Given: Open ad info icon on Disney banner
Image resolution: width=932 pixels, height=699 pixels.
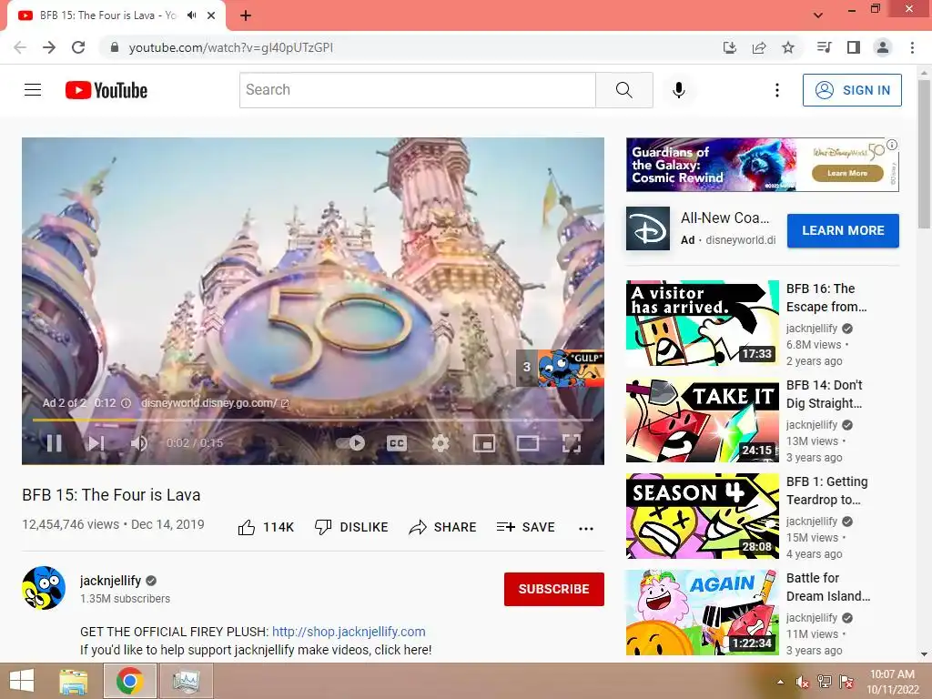Looking at the screenshot, I should 892,145.
